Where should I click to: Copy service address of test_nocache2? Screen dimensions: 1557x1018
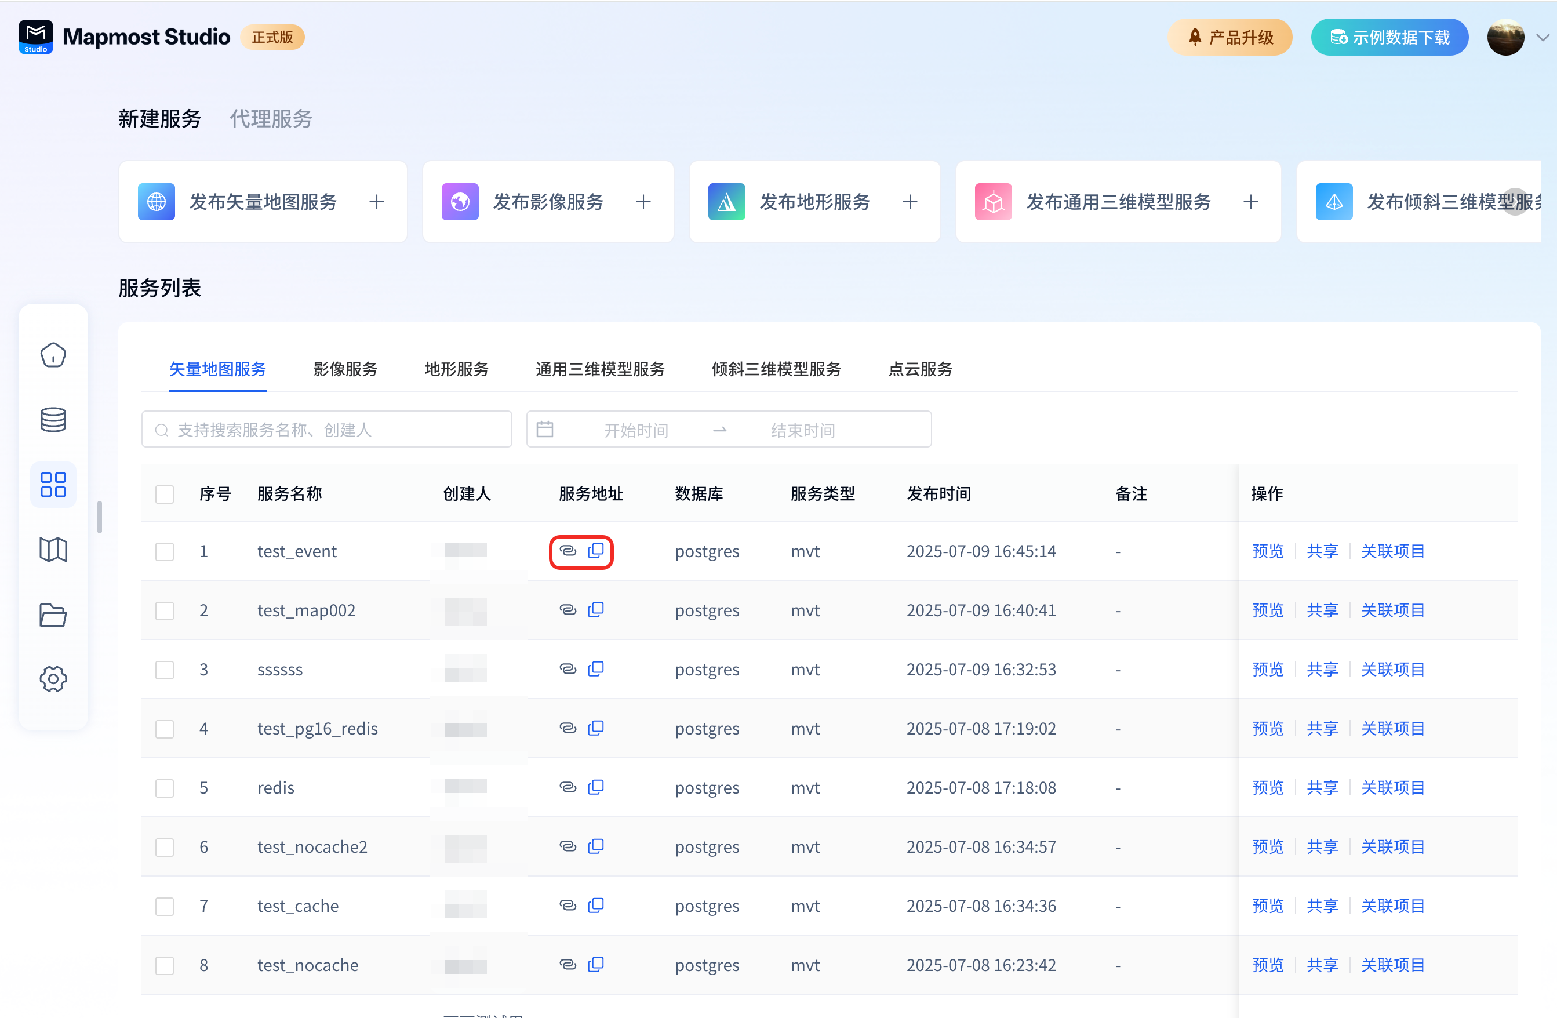(x=596, y=846)
